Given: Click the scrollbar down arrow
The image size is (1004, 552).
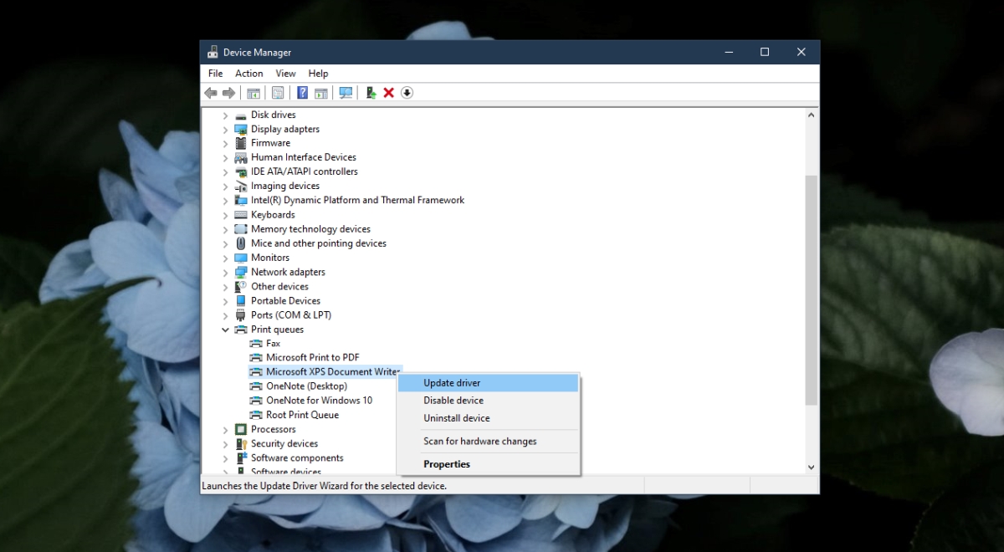Looking at the screenshot, I should coord(811,467).
